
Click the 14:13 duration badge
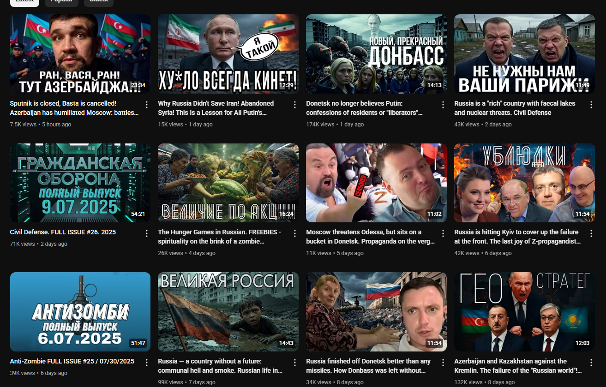[434, 85]
